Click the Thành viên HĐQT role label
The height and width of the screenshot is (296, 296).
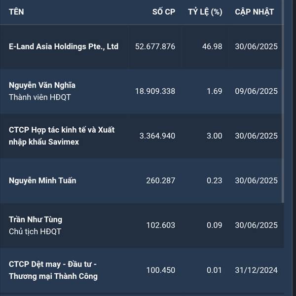tap(39, 97)
